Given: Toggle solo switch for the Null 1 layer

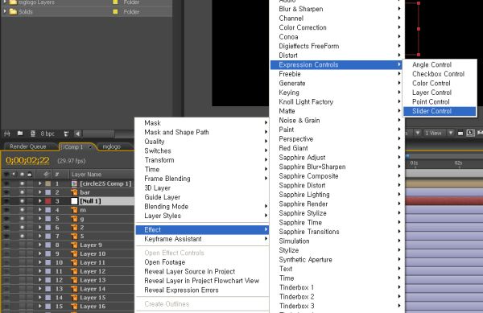Looking at the screenshot, I should pyautogui.click(x=22, y=201).
